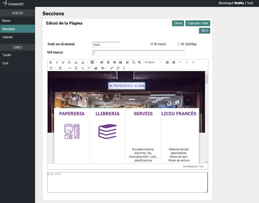Apply strikethrough formatting
Image resolution: width=259 pixels, height=203 pixels.
pyautogui.click(x=69, y=62)
